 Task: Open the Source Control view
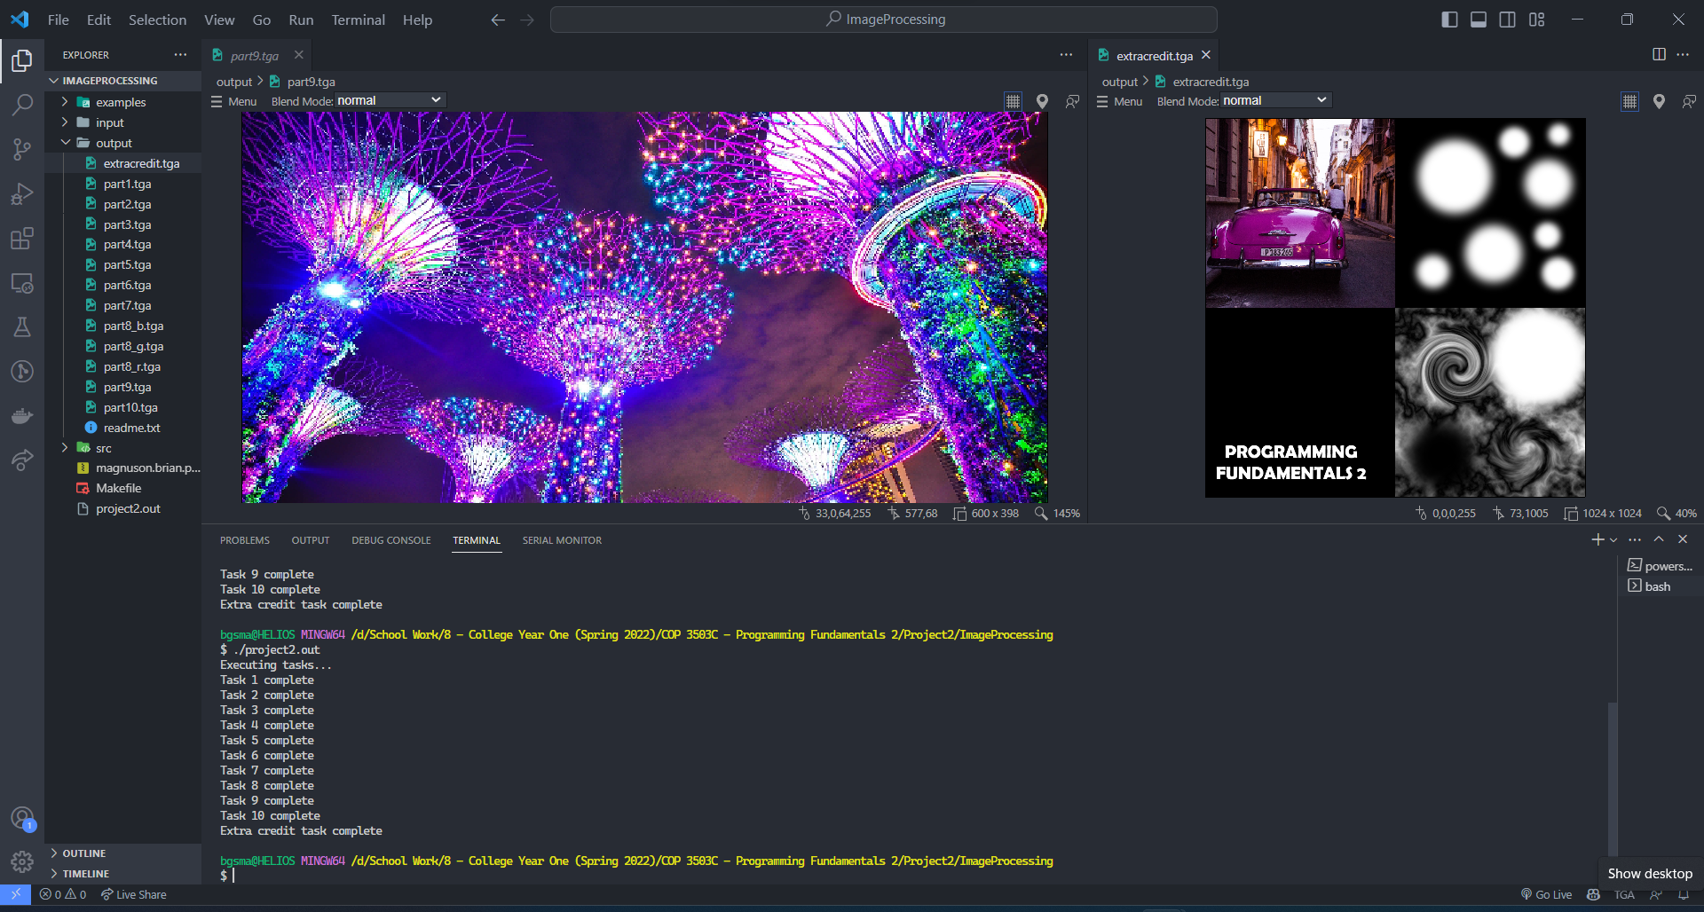(x=22, y=149)
